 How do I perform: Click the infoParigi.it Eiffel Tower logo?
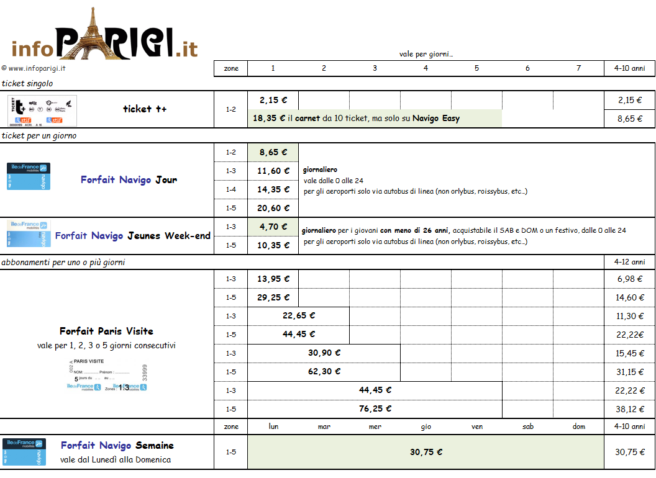pos(104,36)
